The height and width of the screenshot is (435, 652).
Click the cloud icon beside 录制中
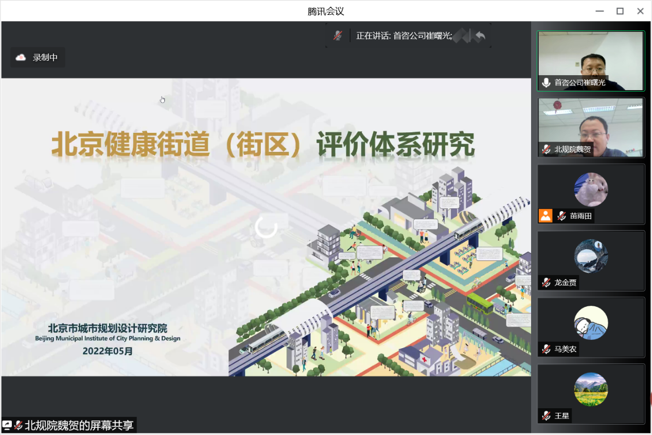point(21,58)
